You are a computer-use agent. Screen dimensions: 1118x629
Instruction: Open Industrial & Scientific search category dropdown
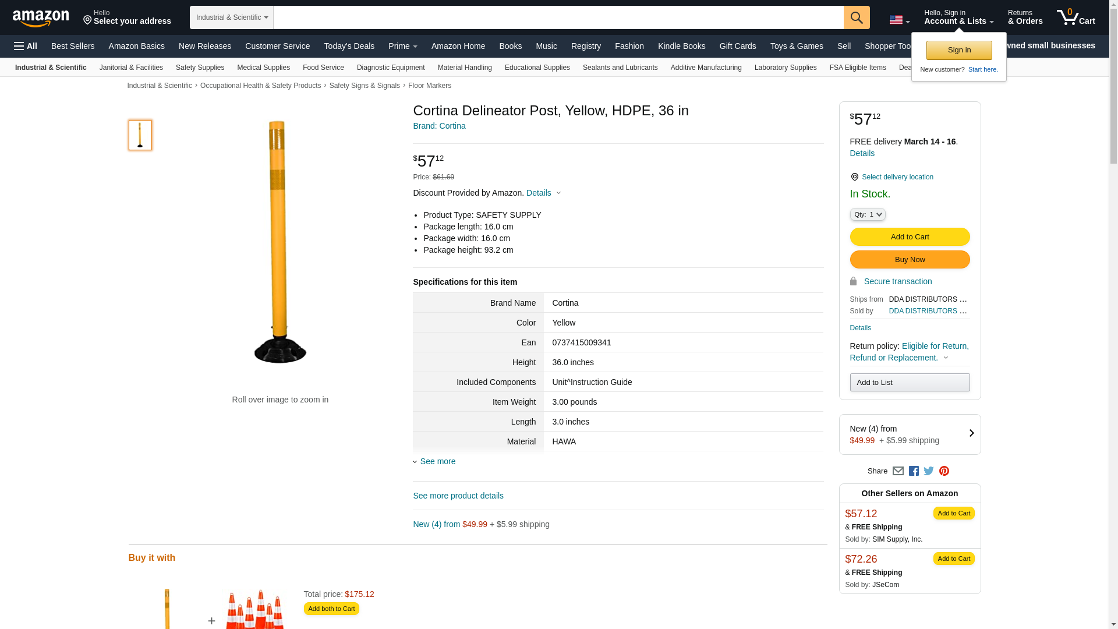click(231, 17)
